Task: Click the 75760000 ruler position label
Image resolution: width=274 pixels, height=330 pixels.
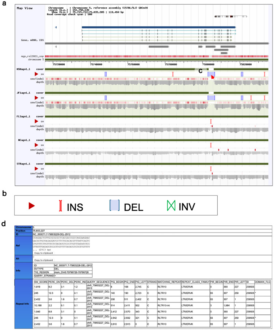Action: 133,64
